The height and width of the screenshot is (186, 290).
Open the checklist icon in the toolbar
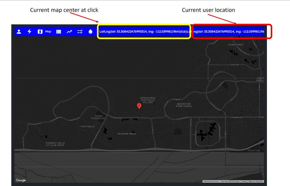point(80,32)
